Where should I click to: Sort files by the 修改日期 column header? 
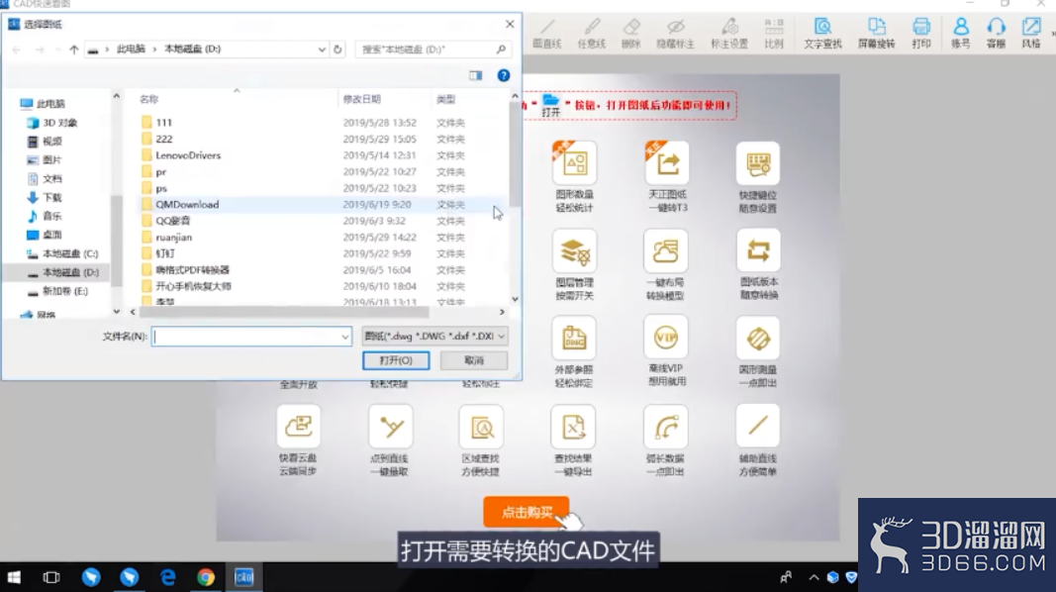click(362, 99)
